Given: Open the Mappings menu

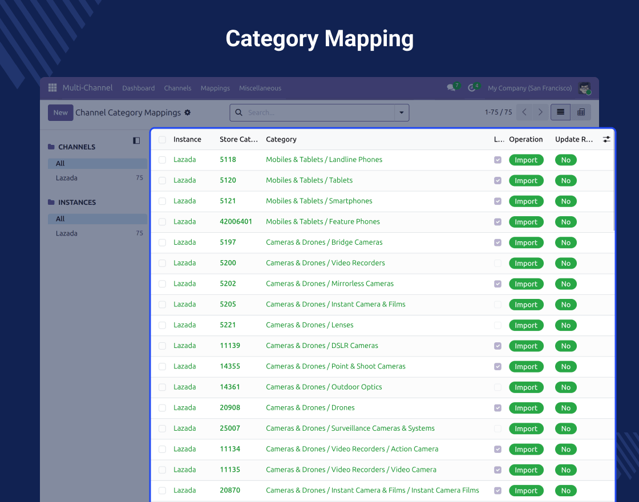Looking at the screenshot, I should pyautogui.click(x=215, y=88).
